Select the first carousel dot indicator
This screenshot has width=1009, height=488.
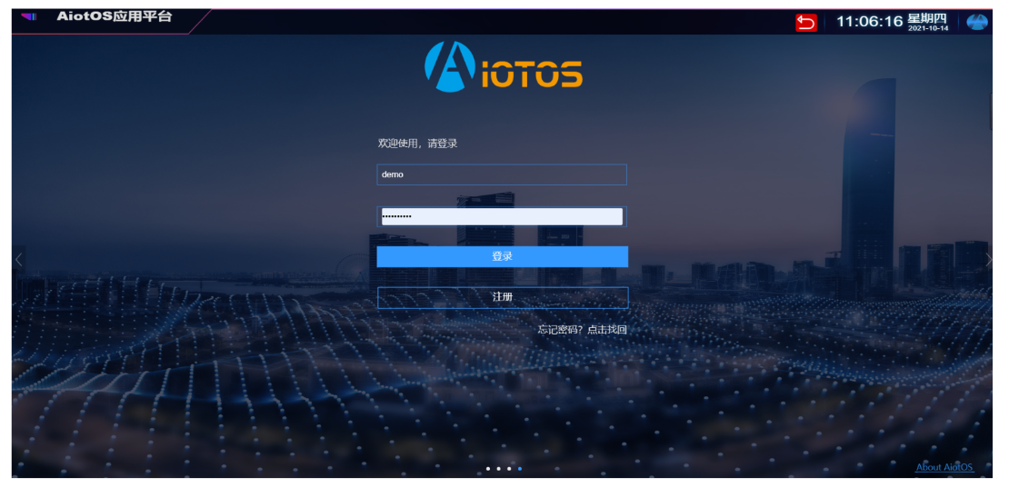(x=488, y=469)
